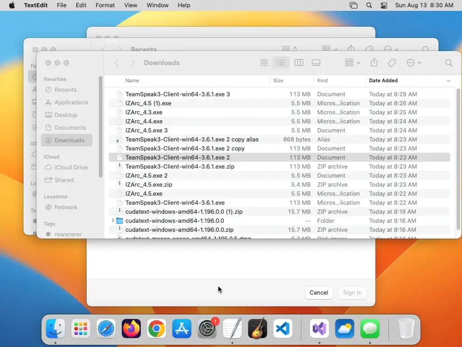Open the Format menu
Viewport: 462px width, 347px height.
pos(105,5)
